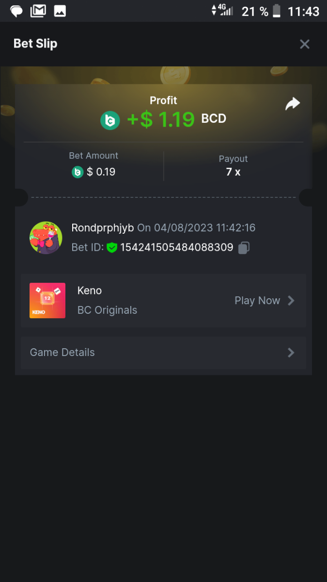Tap the 7 x payout value

233,172
